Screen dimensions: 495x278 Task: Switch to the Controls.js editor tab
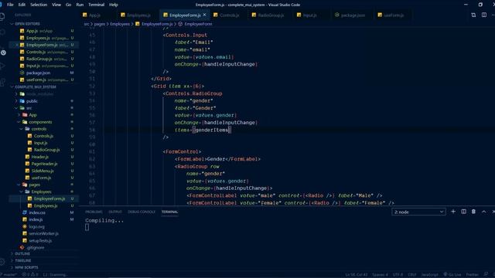(x=229, y=15)
